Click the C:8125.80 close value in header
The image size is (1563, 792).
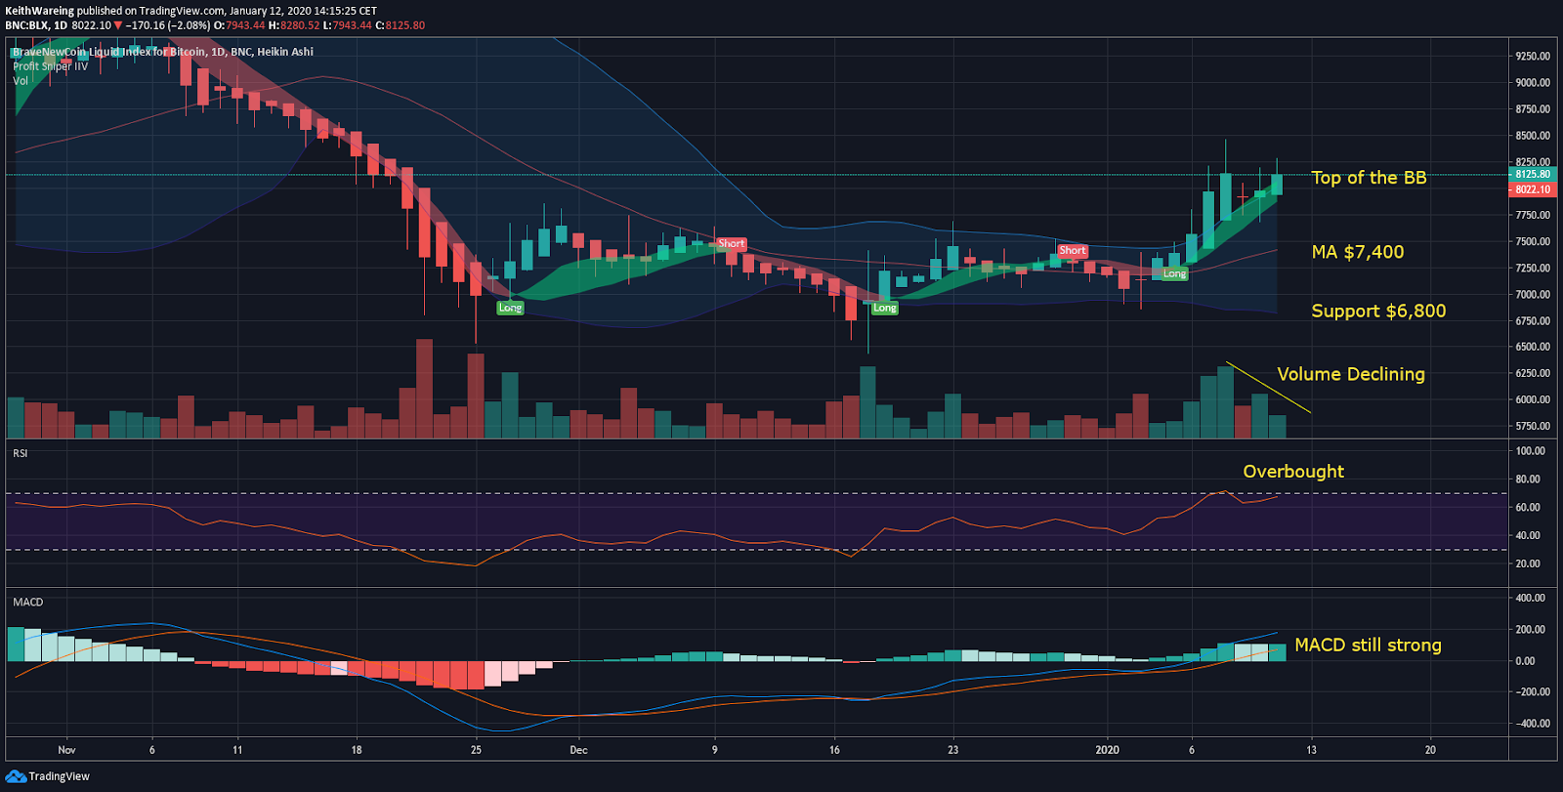tap(401, 25)
